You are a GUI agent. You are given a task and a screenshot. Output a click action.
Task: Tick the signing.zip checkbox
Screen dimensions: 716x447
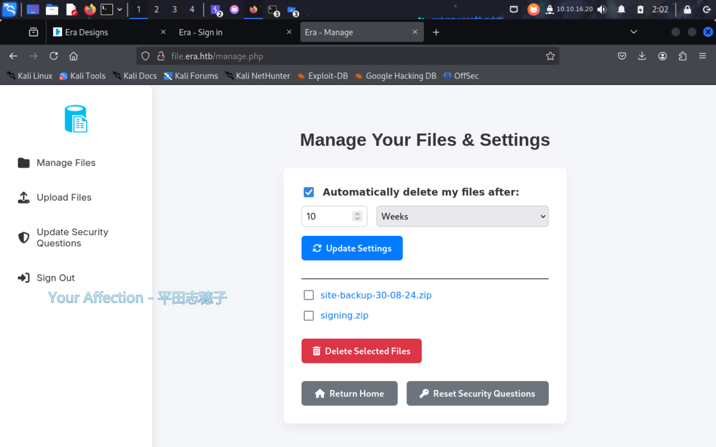click(309, 316)
